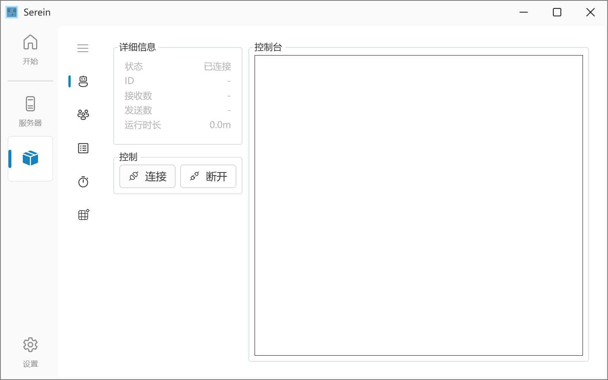This screenshot has width=608, height=380.
Task: Click the 运行时长 0.0m value
Action: coord(220,125)
